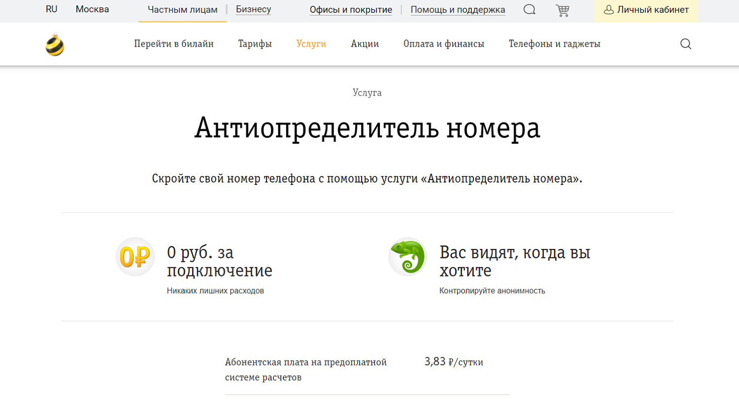Viewport: 739px width, 401px height.
Task: Click the Услуга breadcrumb label
Action: (367, 93)
